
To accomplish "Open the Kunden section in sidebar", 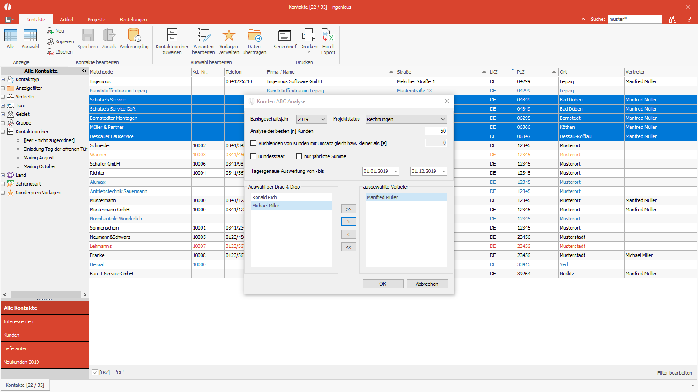I will pos(45,335).
